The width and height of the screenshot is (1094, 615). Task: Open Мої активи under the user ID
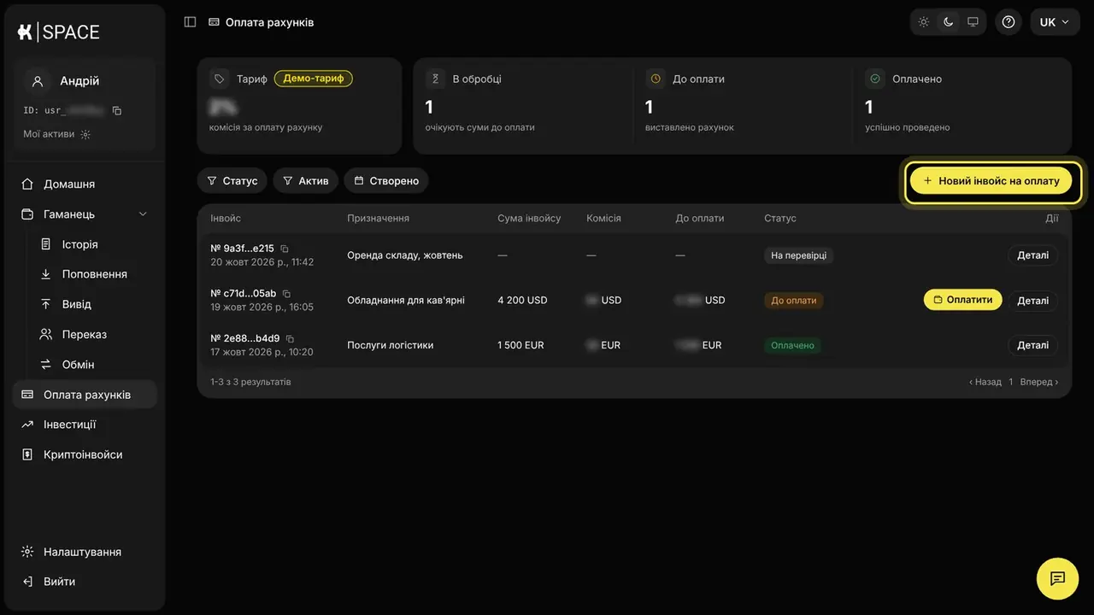point(57,134)
